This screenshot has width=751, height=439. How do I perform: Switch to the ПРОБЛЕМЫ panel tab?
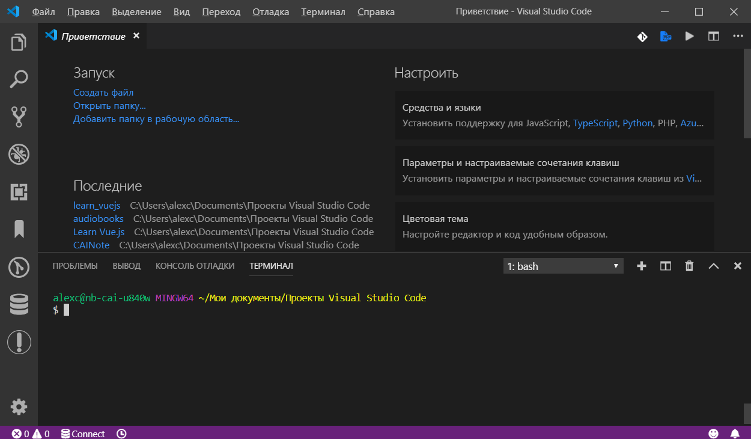tap(75, 266)
